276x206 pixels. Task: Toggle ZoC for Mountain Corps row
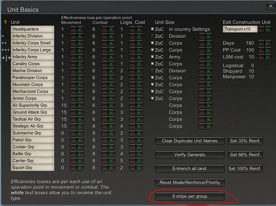tap(153, 85)
